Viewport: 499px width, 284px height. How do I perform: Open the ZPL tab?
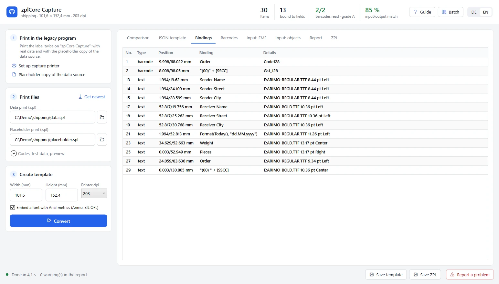pos(334,38)
